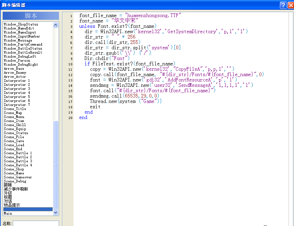Select the 升级 script entry
Screen dimensions: 294x226
coord(8,193)
